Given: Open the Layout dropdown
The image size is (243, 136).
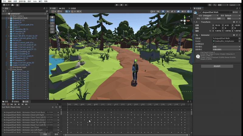Looking at the screenshot, I should (x=235, y=5).
